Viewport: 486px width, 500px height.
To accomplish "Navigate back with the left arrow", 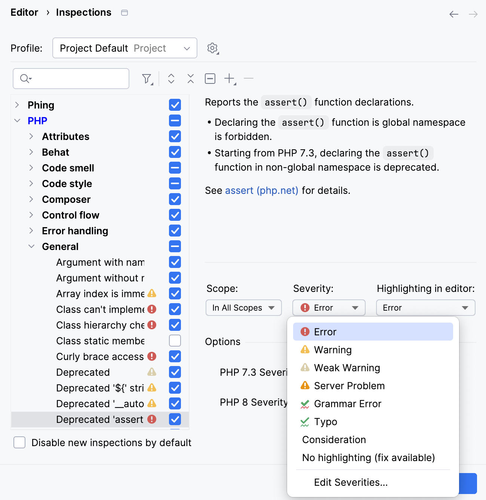I will 454,14.
